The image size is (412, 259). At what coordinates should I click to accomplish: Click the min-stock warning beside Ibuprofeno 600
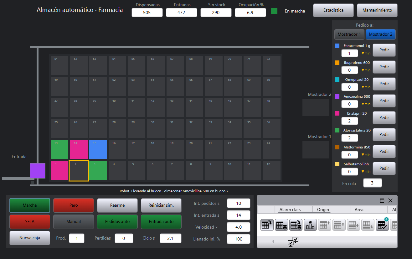point(366,70)
